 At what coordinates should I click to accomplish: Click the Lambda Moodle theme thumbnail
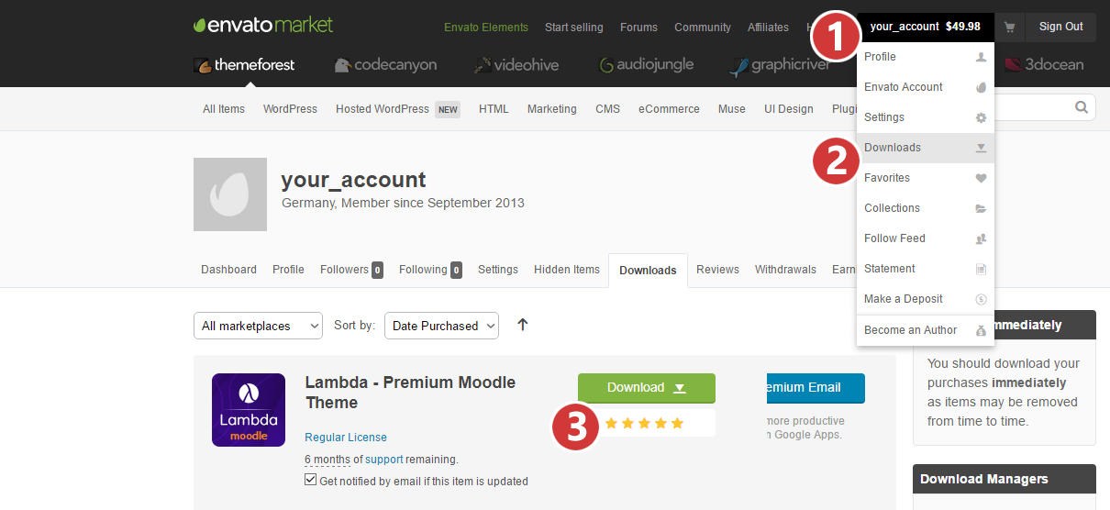coord(249,410)
